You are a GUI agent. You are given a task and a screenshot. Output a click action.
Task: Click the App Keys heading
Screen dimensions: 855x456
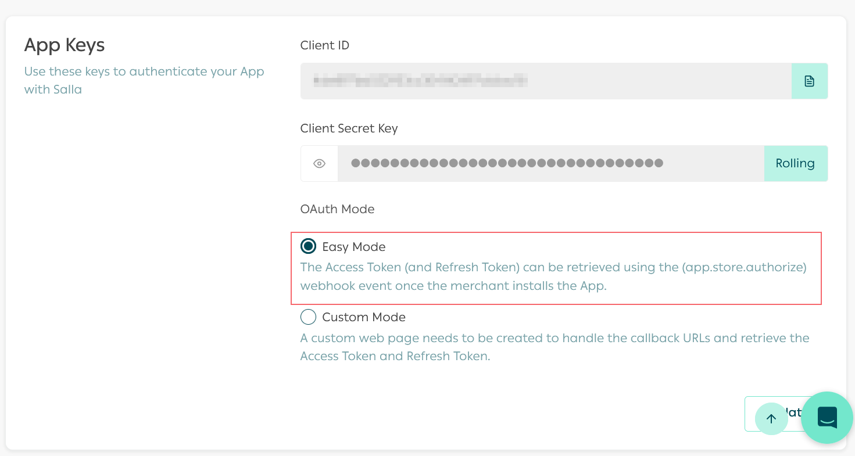point(65,45)
